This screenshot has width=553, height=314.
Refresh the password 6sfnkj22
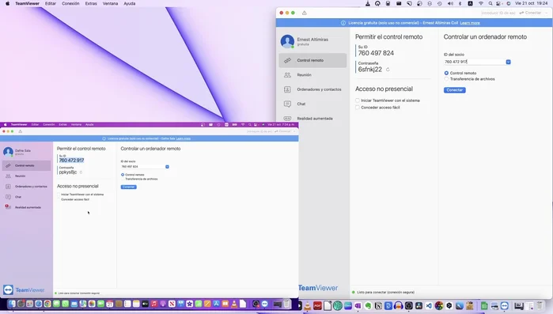click(388, 70)
